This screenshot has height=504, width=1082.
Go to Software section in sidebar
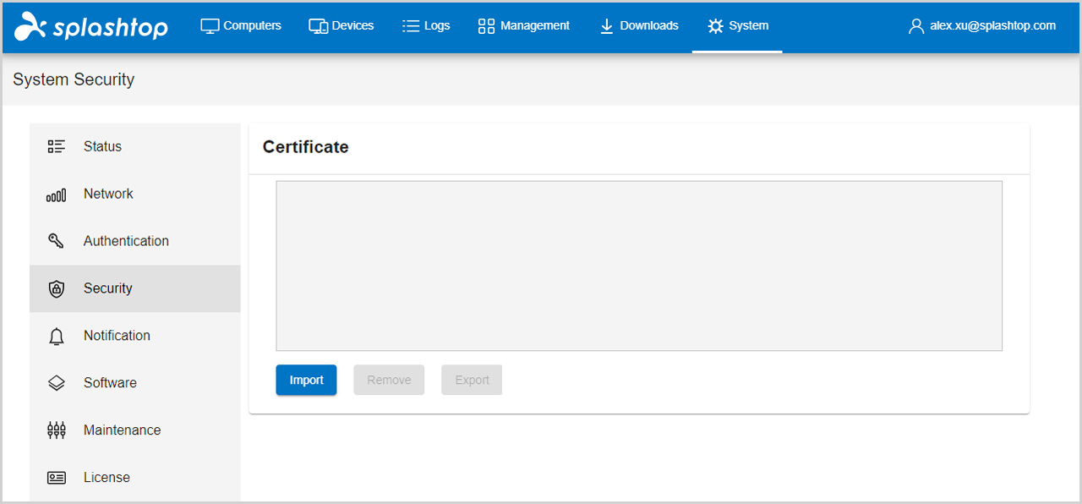[x=135, y=384]
